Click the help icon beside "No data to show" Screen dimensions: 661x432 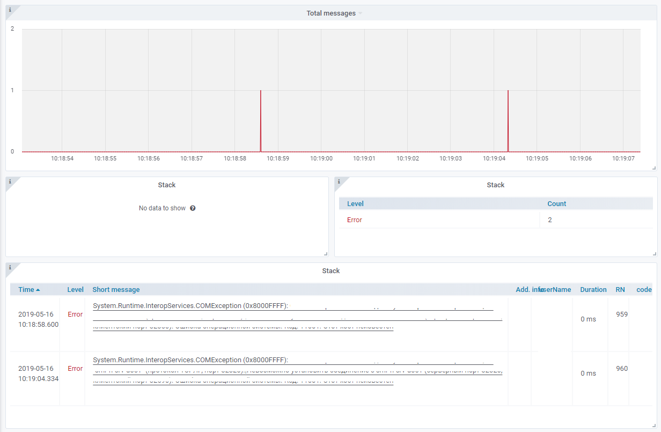tap(193, 208)
